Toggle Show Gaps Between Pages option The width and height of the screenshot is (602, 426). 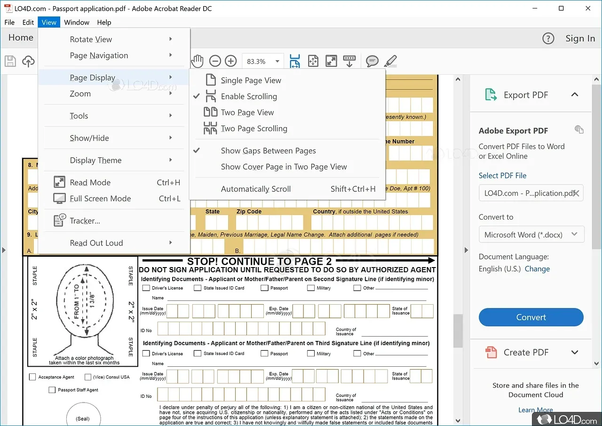click(x=287, y=151)
